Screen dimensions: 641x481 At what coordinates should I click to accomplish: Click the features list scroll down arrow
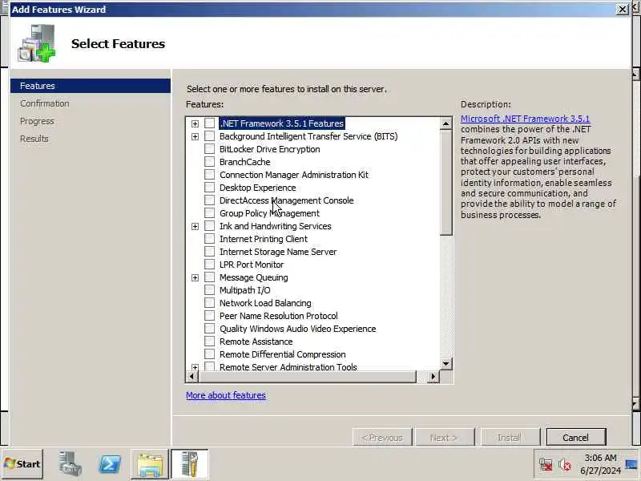point(446,363)
